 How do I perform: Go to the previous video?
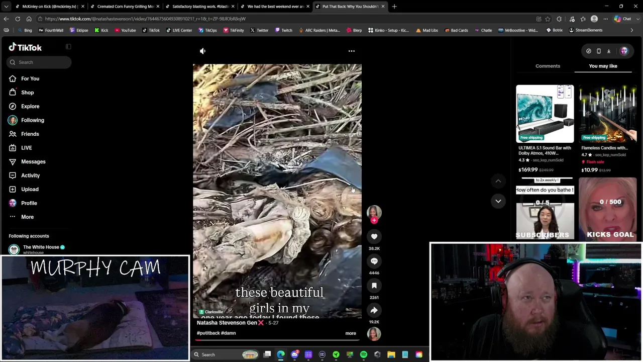(x=498, y=181)
